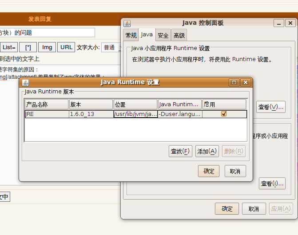Click the 查看(I)... button
Screen dimensions: 298x235
[x=272, y=184]
